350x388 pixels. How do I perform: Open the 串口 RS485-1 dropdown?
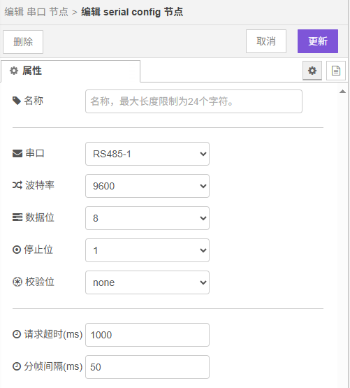click(x=147, y=154)
